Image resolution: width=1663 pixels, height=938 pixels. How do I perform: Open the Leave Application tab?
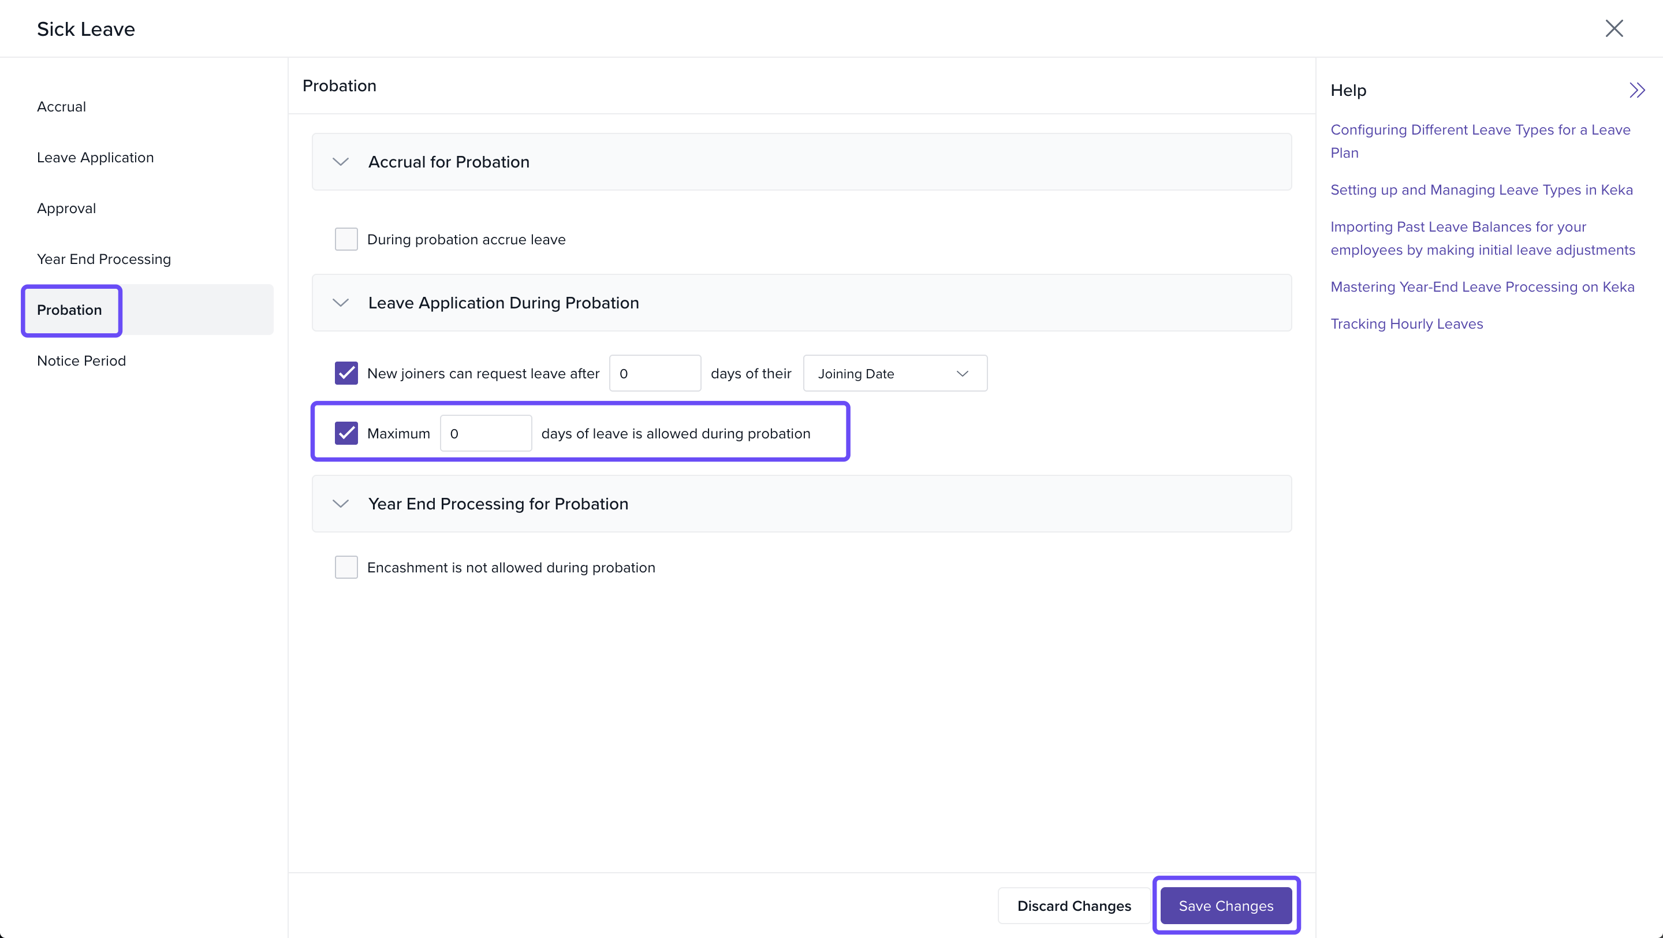95,158
